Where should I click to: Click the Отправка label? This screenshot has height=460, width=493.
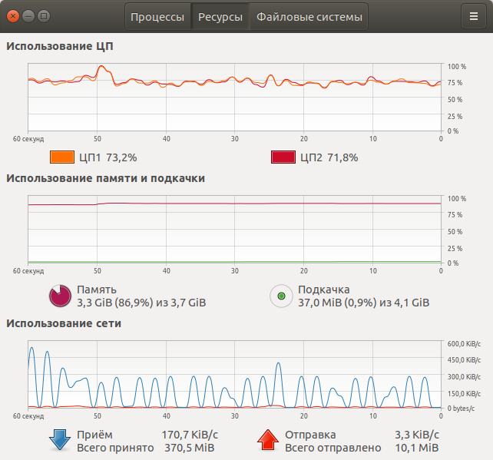click(x=310, y=435)
